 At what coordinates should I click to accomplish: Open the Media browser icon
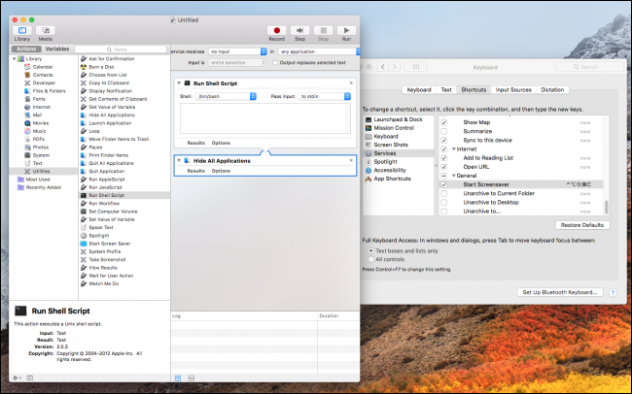coord(45,31)
